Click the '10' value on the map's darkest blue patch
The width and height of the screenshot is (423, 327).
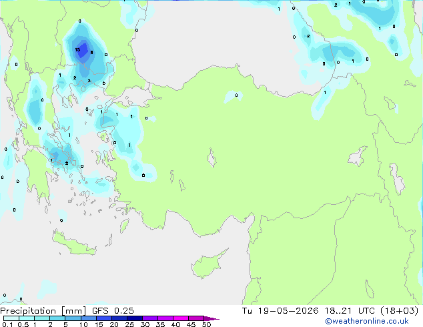(x=77, y=49)
